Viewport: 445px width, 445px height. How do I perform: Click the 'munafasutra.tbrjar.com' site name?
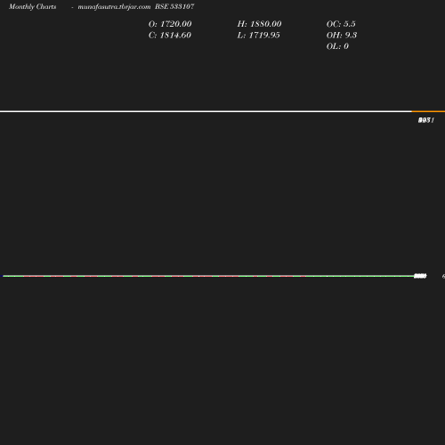tap(114, 7)
